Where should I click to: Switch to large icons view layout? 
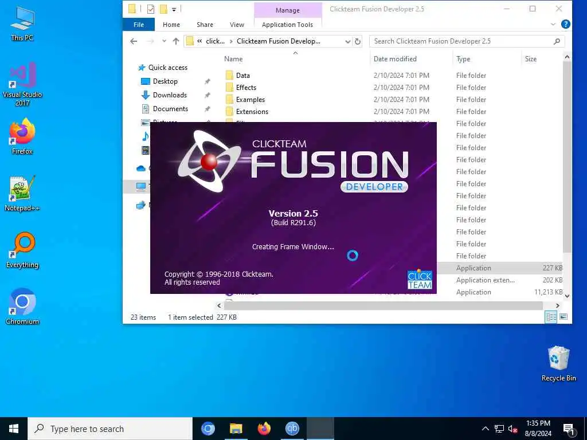pos(563,317)
